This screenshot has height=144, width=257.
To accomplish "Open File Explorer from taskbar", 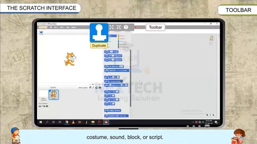I will pos(93,122).
